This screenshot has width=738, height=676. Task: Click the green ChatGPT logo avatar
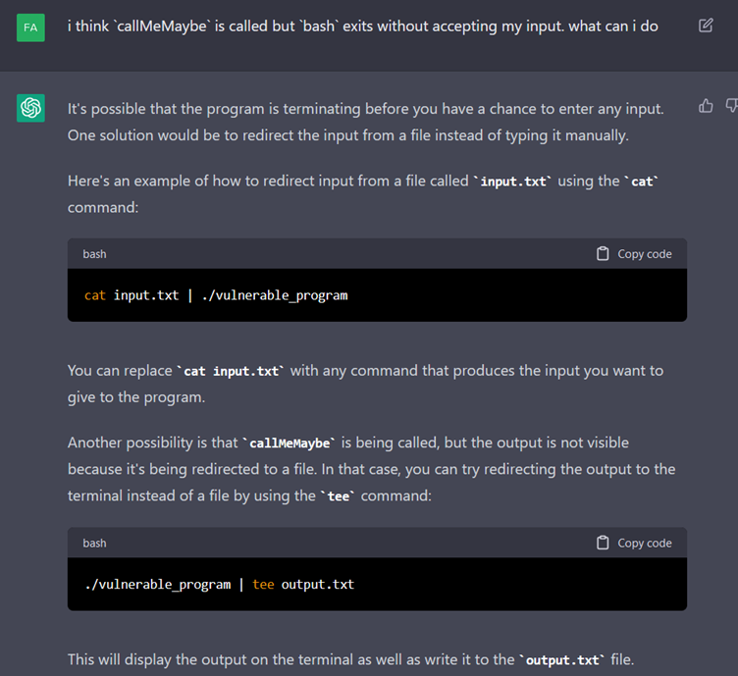point(30,108)
